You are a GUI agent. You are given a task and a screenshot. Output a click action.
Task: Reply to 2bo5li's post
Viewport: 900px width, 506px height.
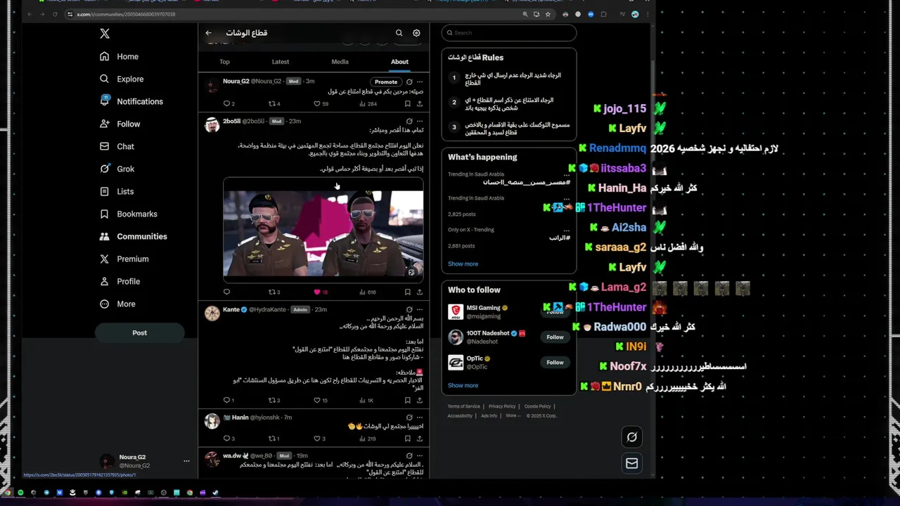click(226, 292)
